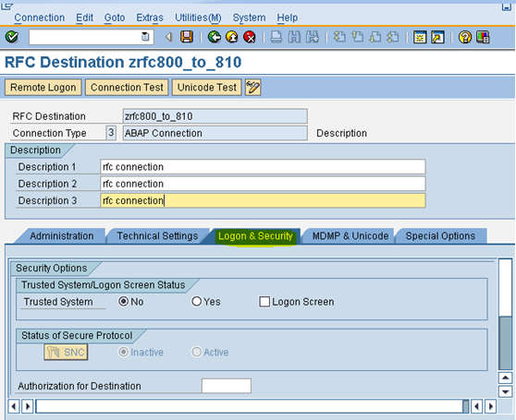Click the Find Next binoculars icon
Image resolution: width=516 pixels, height=420 pixels.
312,37
